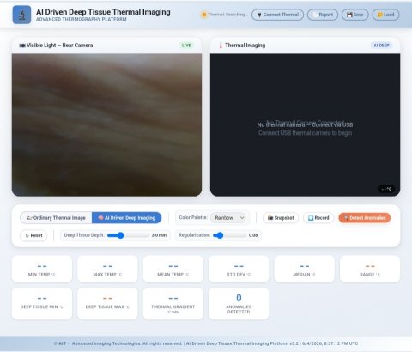
Task: Click the Rainbow dropdown chevron arrow
Action: point(242,218)
